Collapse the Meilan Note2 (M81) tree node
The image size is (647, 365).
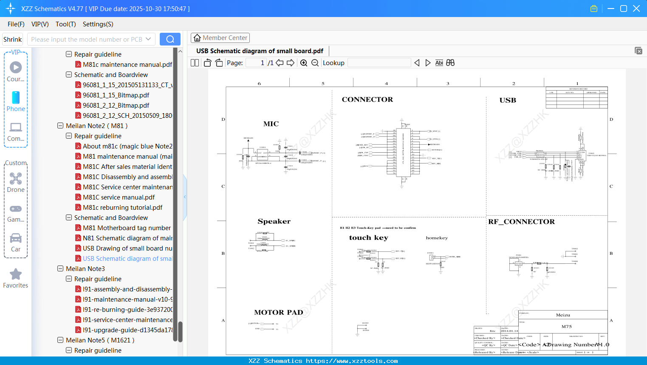[60, 125]
